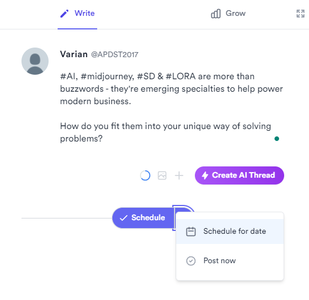309x300 pixels.
Task: Click the green status dot in the text area
Action: coord(277,139)
